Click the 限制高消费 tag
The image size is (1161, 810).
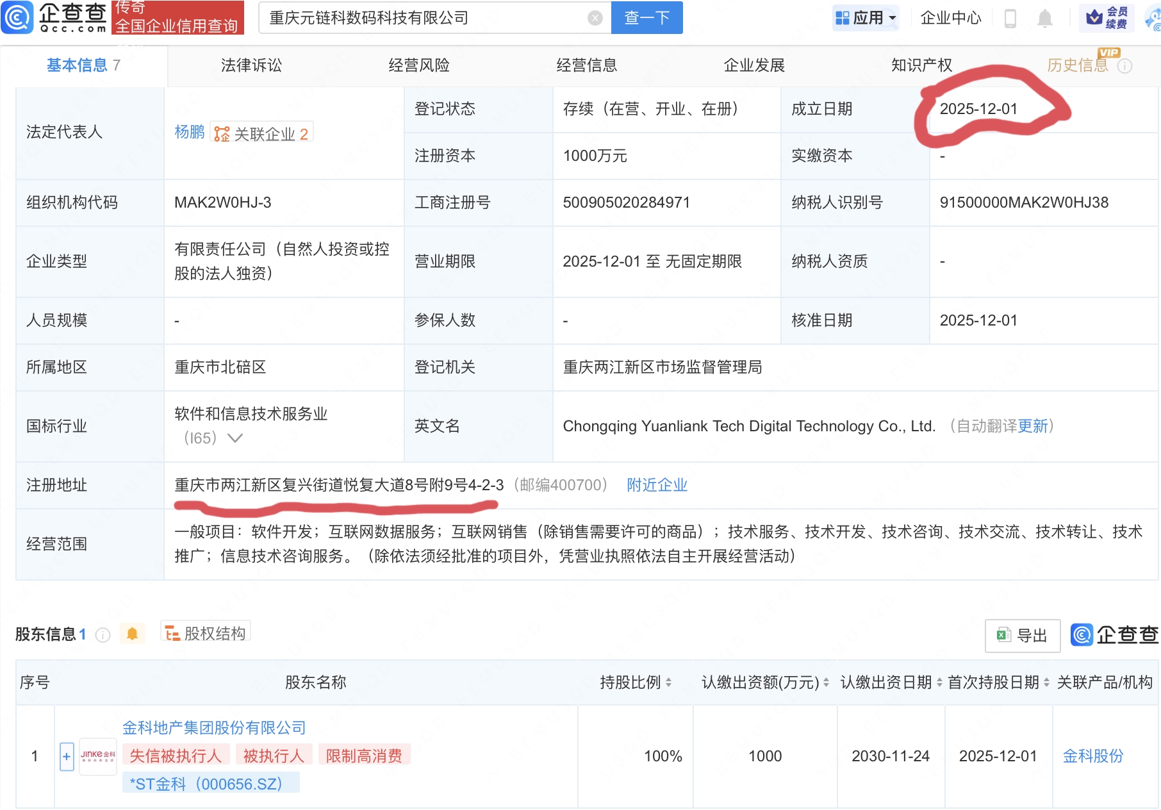point(364,756)
